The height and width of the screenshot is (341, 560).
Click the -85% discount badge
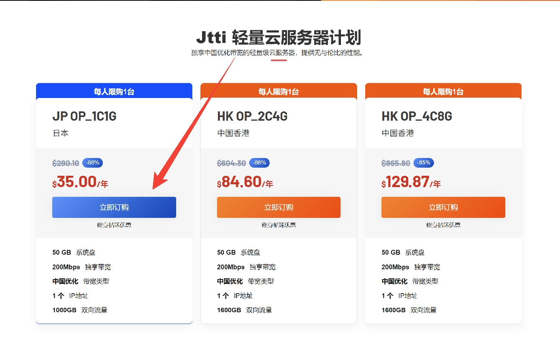[x=424, y=163]
